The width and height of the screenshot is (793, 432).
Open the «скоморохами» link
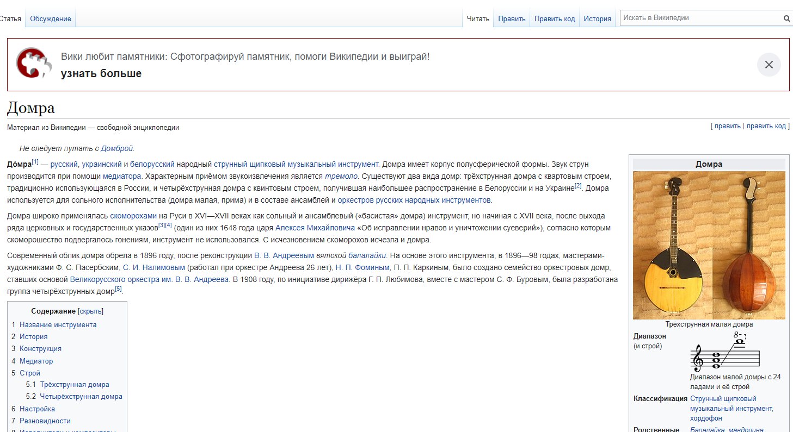(133, 216)
